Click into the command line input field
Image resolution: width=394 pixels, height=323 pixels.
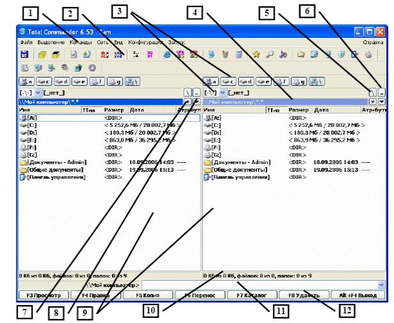260,285
